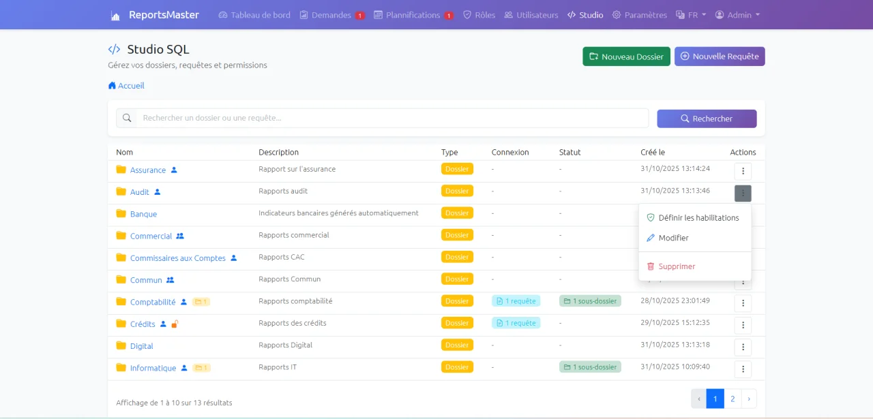The width and height of the screenshot is (873, 419).
Task: Open the Commun folder link
Action: pos(146,280)
